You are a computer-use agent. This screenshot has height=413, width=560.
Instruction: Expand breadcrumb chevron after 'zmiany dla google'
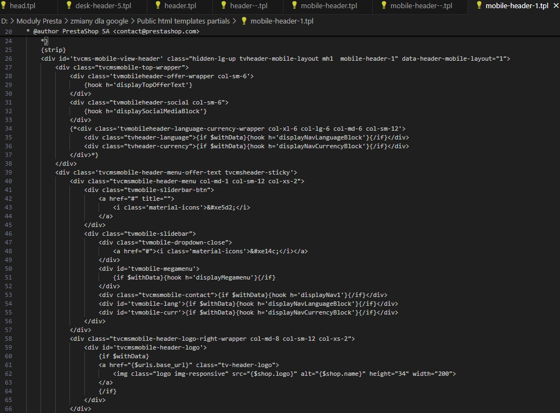(x=133, y=21)
